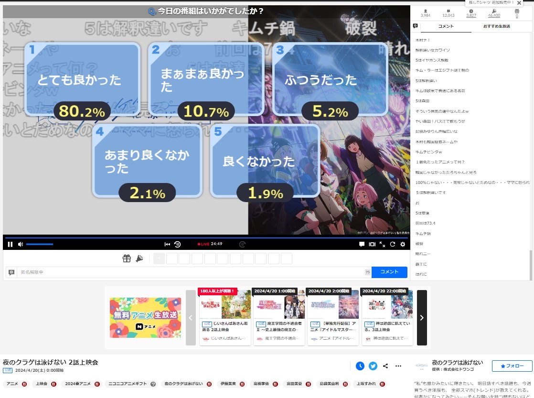Open the more options ellipsis menu
534x398 pixels.
click(398, 366)
